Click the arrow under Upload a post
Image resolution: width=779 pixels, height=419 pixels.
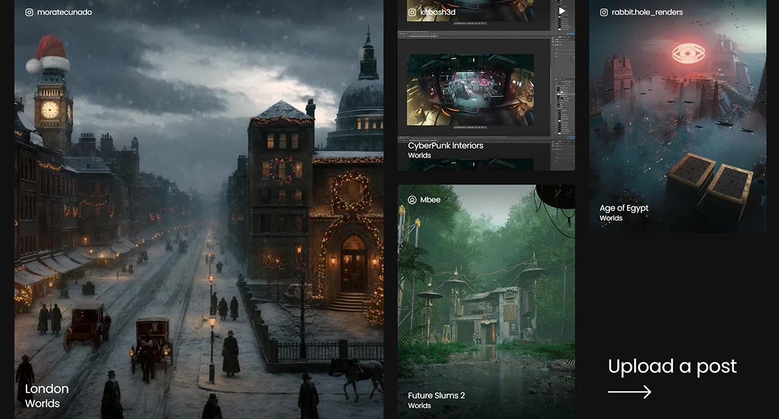pos(629,392)
